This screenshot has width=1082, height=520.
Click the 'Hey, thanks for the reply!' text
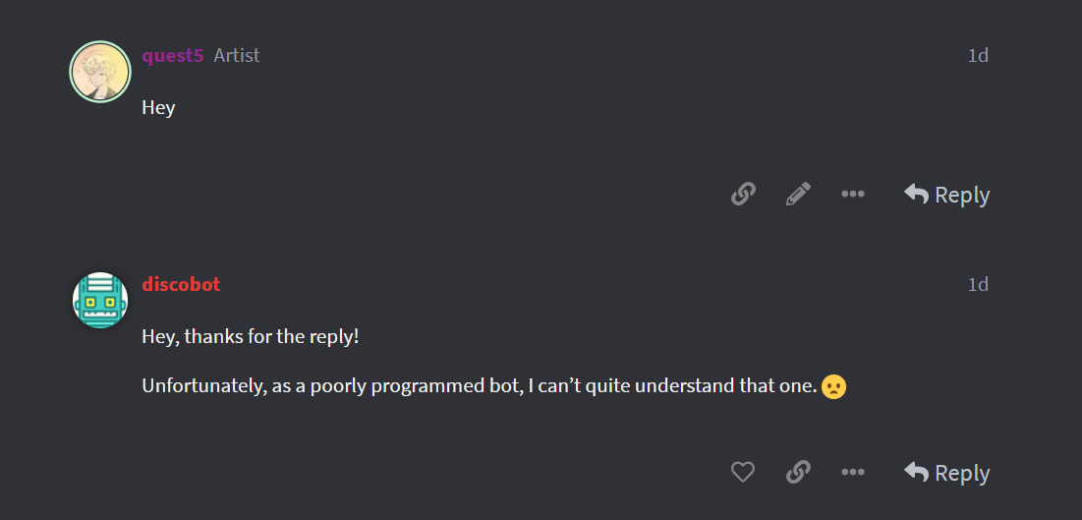251,338
